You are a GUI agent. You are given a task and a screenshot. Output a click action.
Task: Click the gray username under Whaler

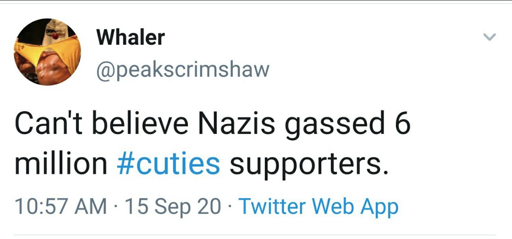(183, 70)
